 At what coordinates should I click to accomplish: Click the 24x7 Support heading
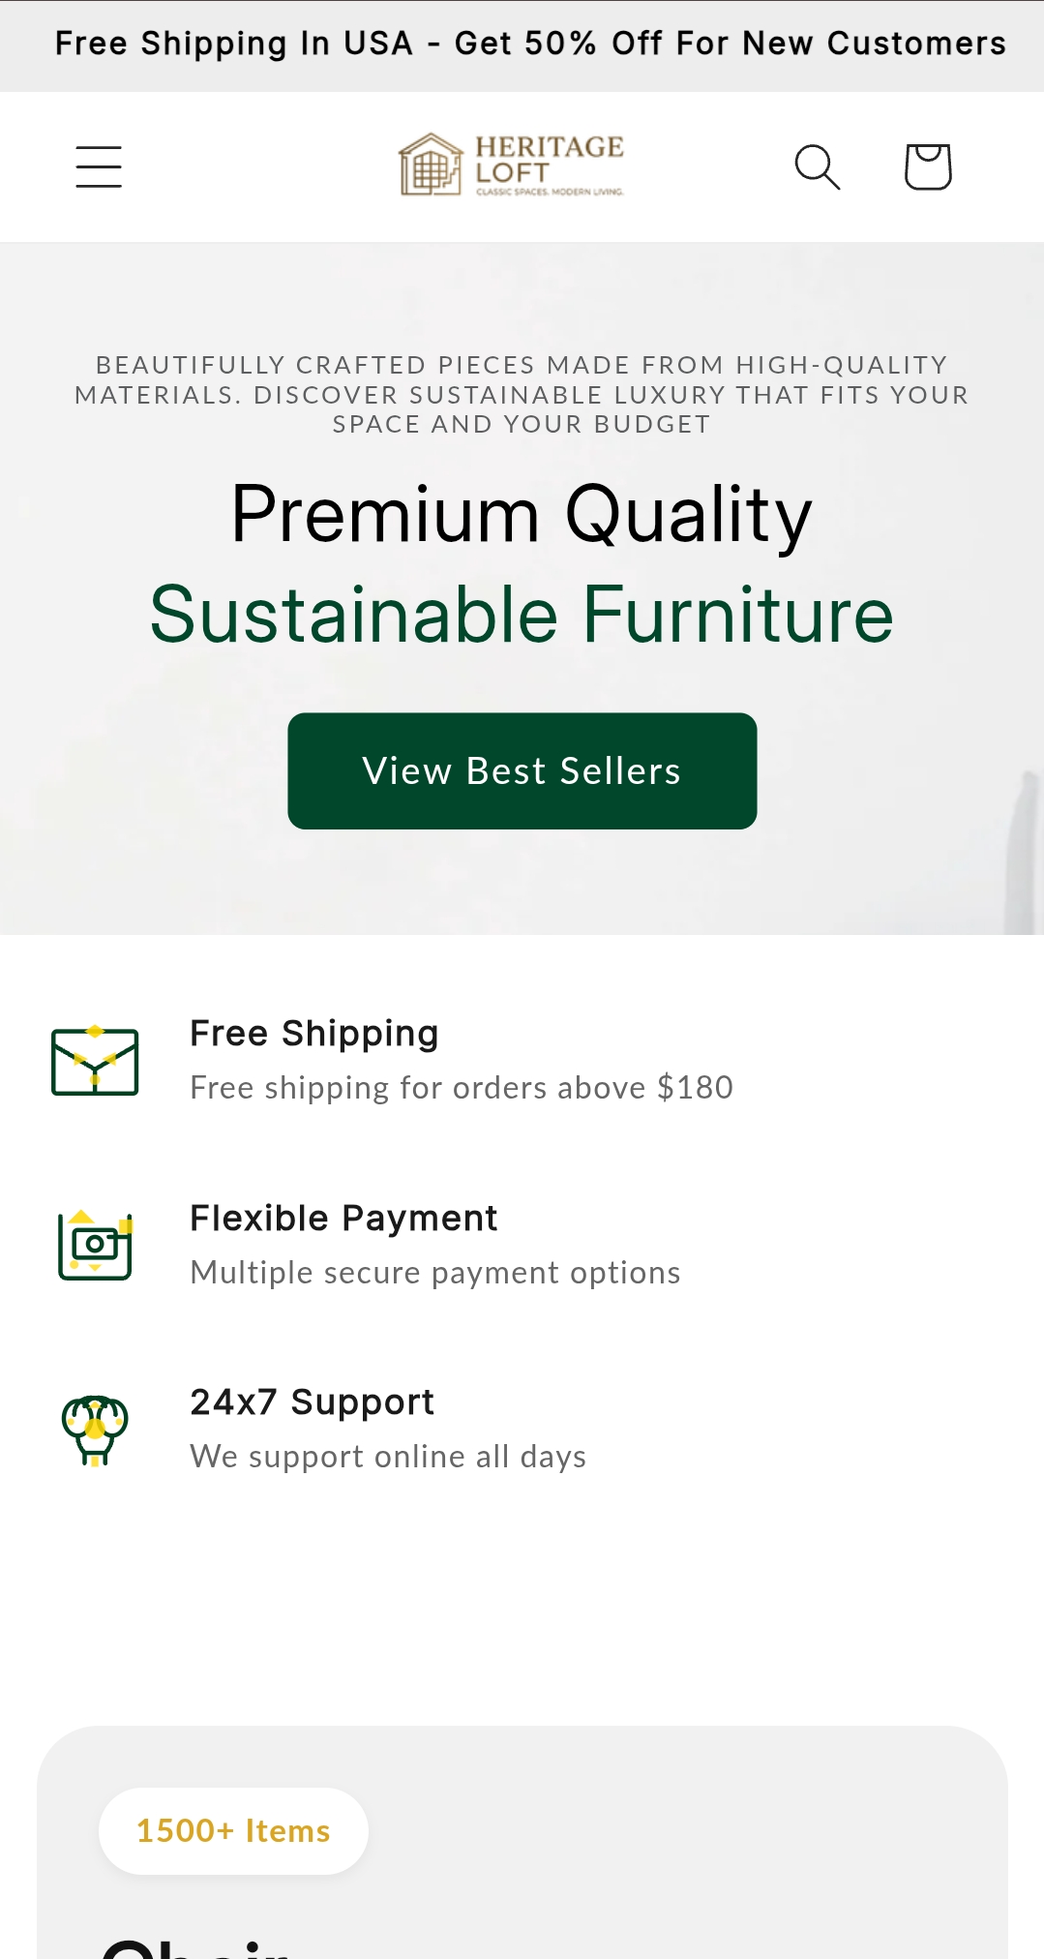[x=312, y=1402]
